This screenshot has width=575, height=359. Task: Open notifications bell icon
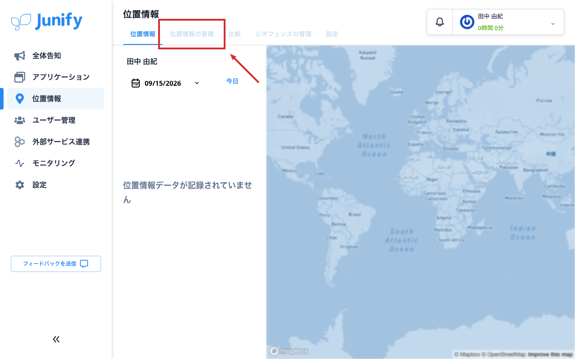pyautogui.click(x=440, y=22)
